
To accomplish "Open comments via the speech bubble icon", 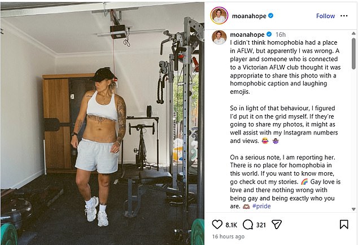I will coord(247,225).
